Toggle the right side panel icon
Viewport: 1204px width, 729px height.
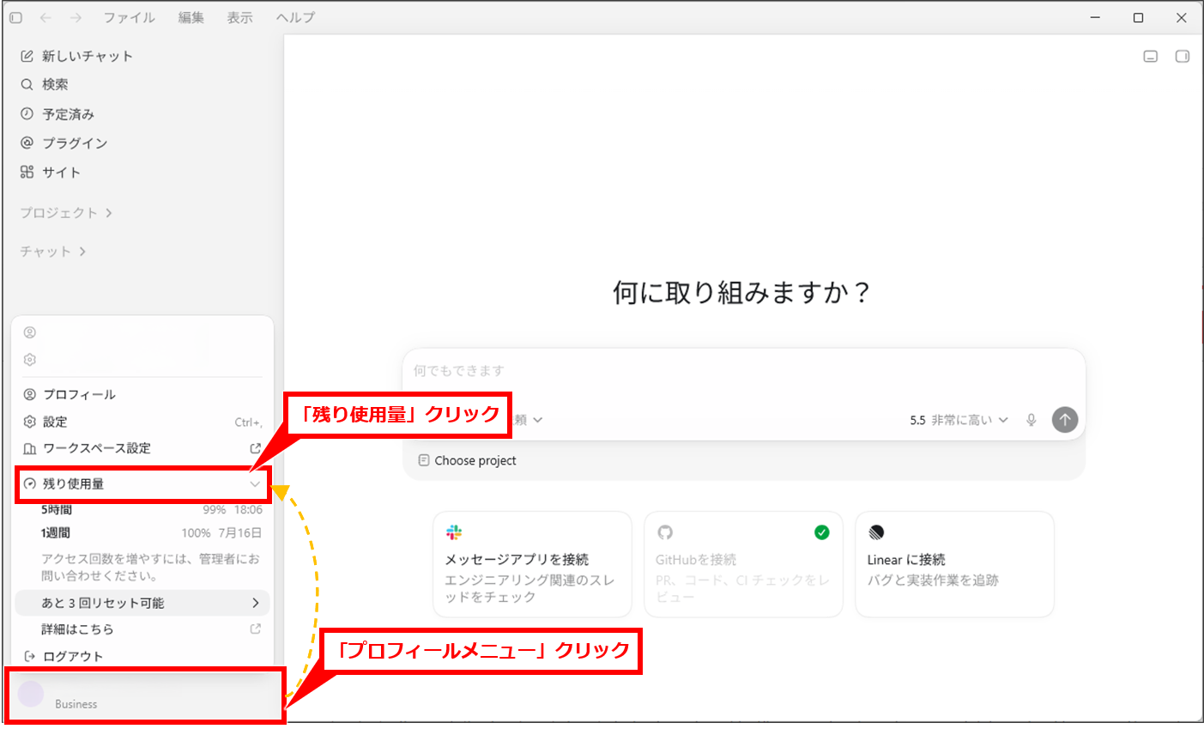click(1182, 57)
